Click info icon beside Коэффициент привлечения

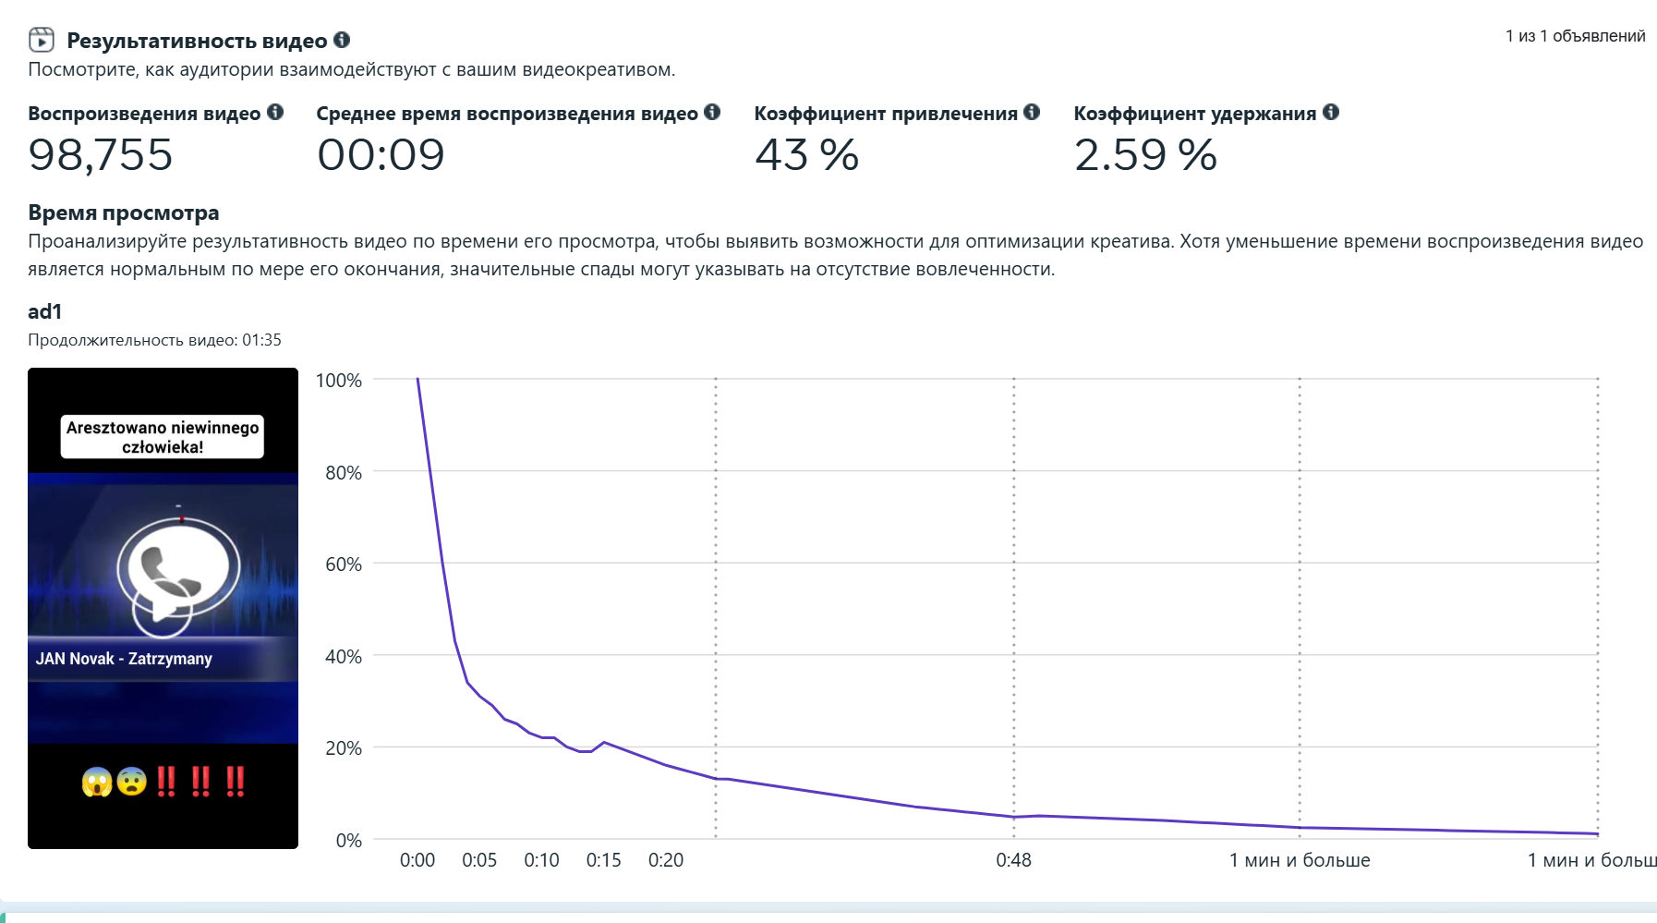1032,112
